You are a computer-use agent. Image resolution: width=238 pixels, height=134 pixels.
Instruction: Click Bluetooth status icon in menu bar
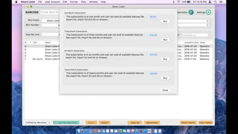tap(173, 2)
